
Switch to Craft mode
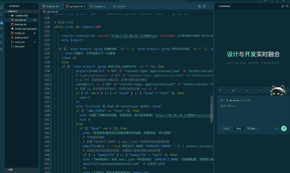tap(226, 128)
